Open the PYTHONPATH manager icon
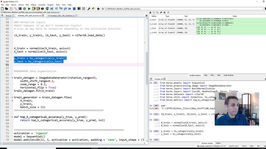 click(x=93, y=9)
